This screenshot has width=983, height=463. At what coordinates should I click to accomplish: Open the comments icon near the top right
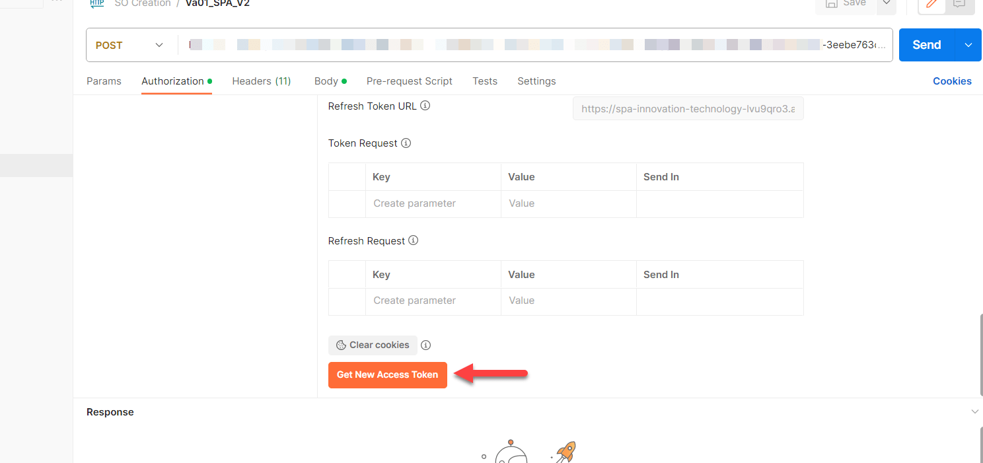click(958, 4)
